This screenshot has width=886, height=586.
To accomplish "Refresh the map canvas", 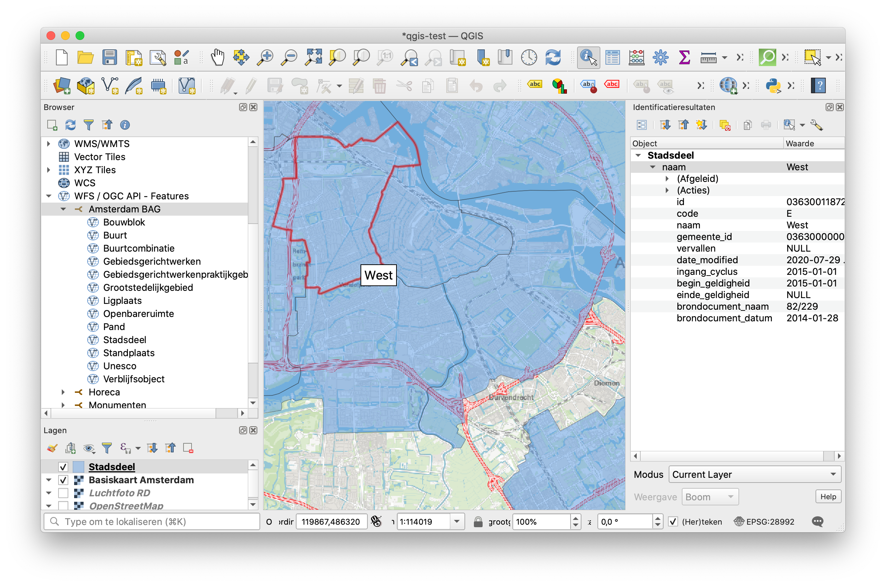I will pos(553,57).
